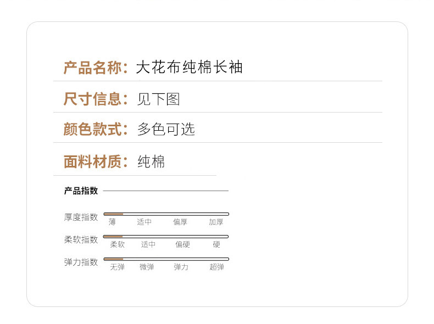This screenshot has width=434, height=324.
Task: Click the product name 大花布纯棉长袖
Action: 189,68
